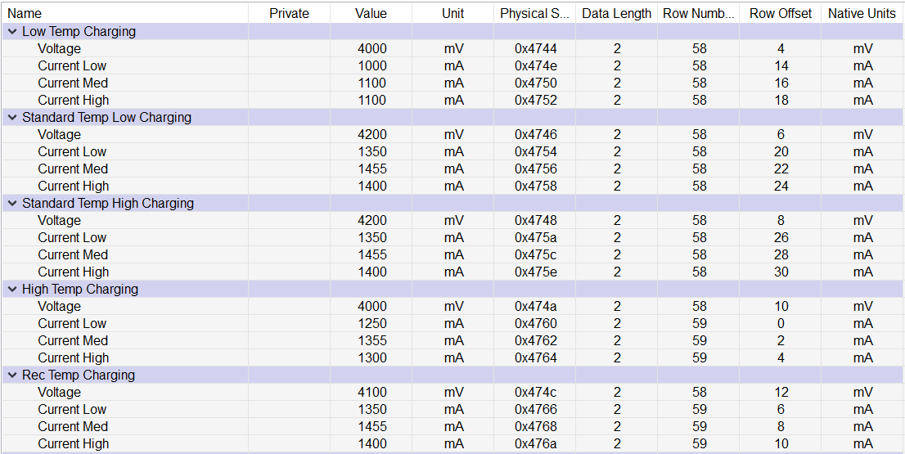Collapse the High Temp Charging group

[x=12, y=290]
